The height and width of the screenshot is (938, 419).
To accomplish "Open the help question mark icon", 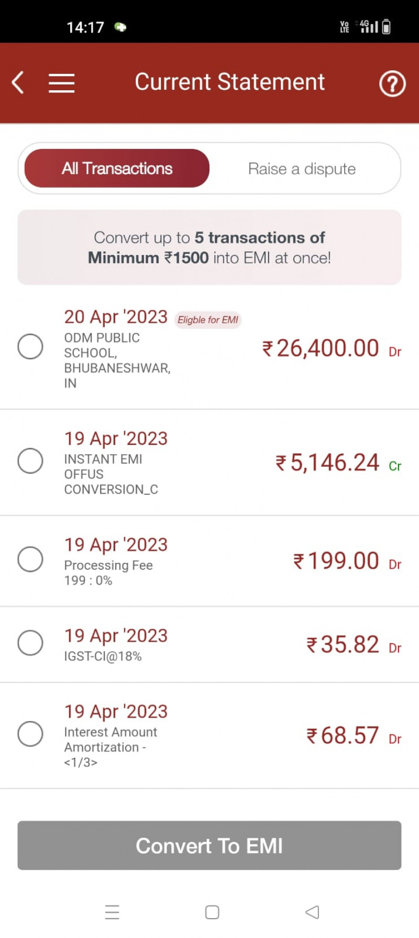I will [x=392, y=83].
